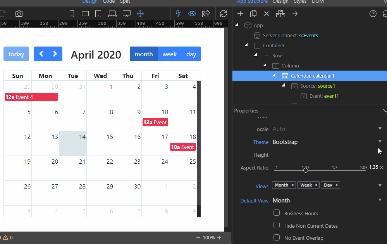
Task: Collapse the Source: source1 node arrow
Action: [x=283, y=85]
